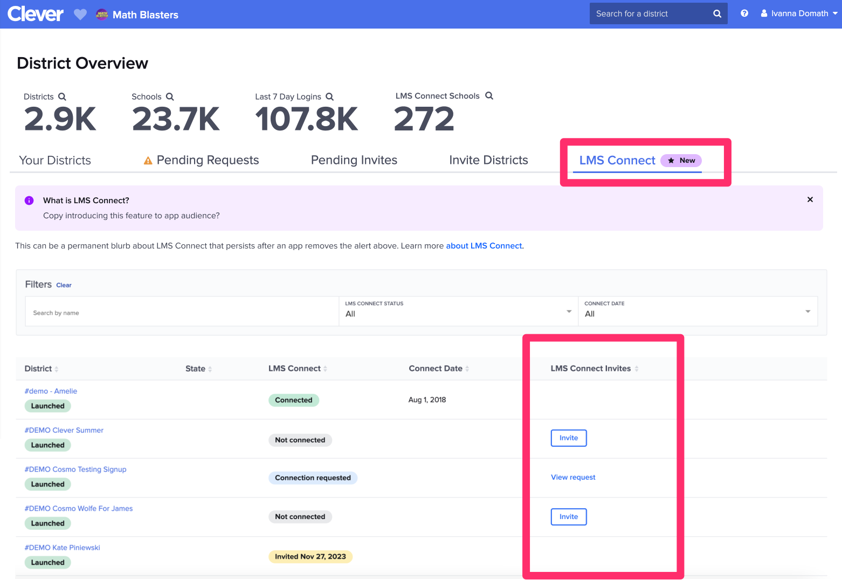Toggle sorting on the State column
The image size is (842, 580).
210,369
